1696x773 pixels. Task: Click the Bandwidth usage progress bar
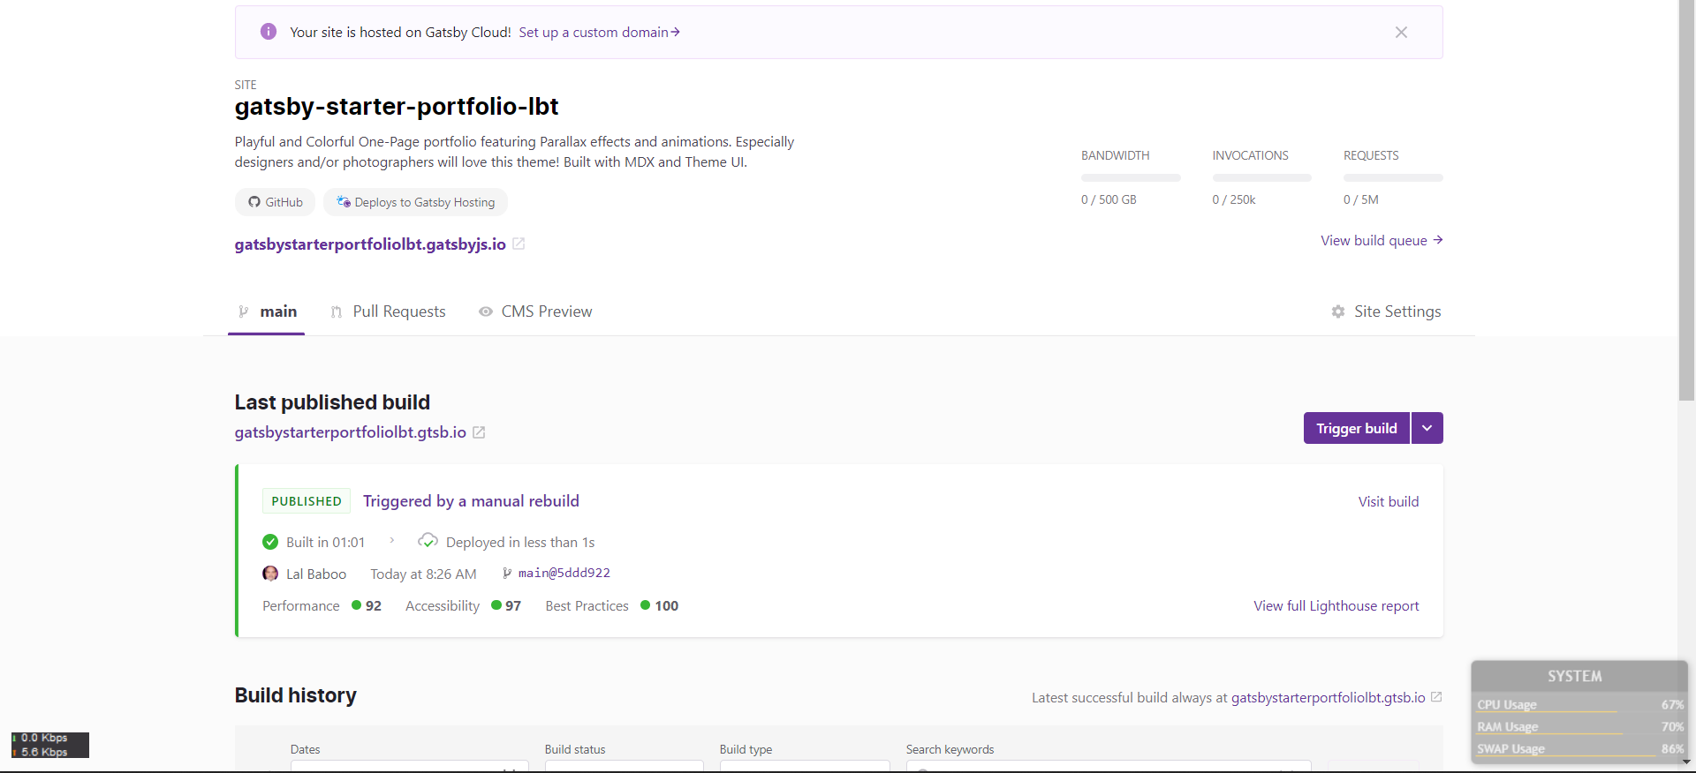[1131, 177]
